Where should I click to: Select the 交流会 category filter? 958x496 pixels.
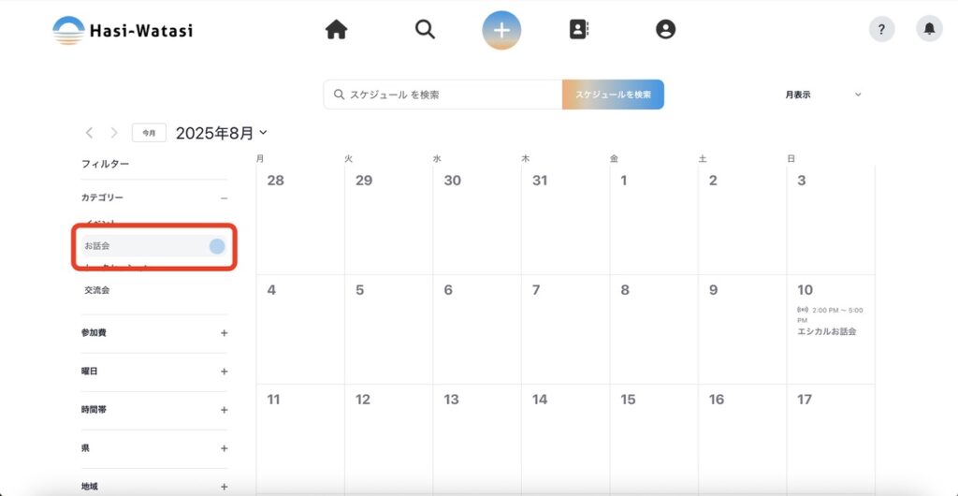[x=97, y=290]
